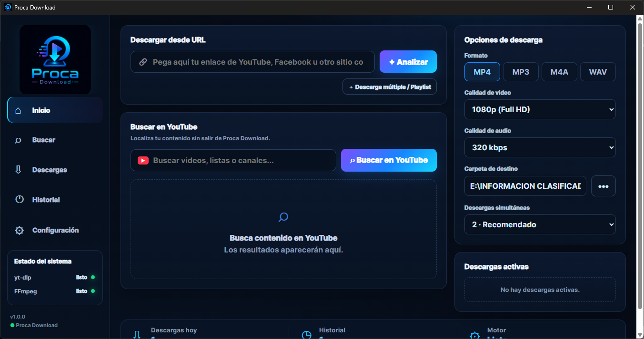Focus the YouTube search input field

233,160
